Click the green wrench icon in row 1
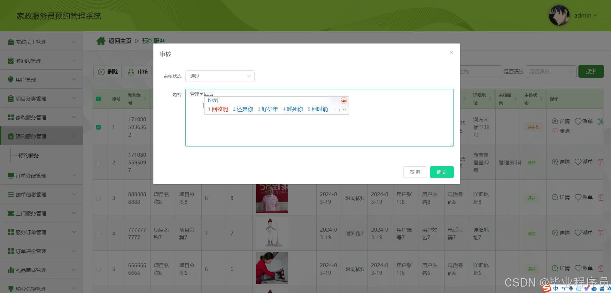The width and height of the screenshot is (611, 293). [601, 122]
